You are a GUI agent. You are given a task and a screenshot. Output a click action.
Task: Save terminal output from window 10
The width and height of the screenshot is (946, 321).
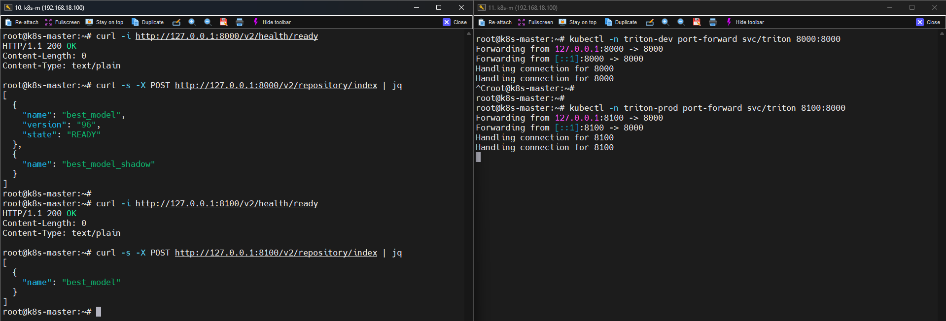click(224, 22)
